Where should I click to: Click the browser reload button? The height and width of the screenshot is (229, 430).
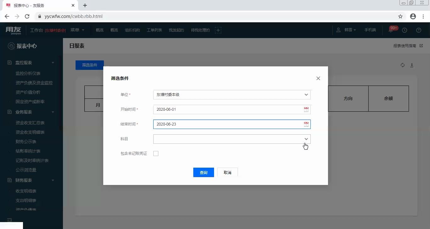(x=27, y=16)
